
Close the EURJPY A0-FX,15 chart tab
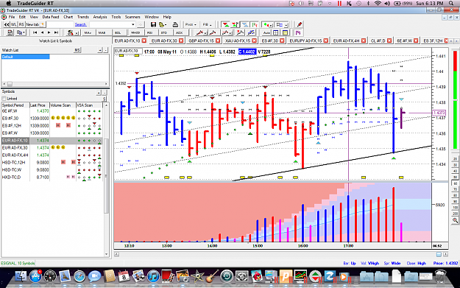tap(325, 41)
